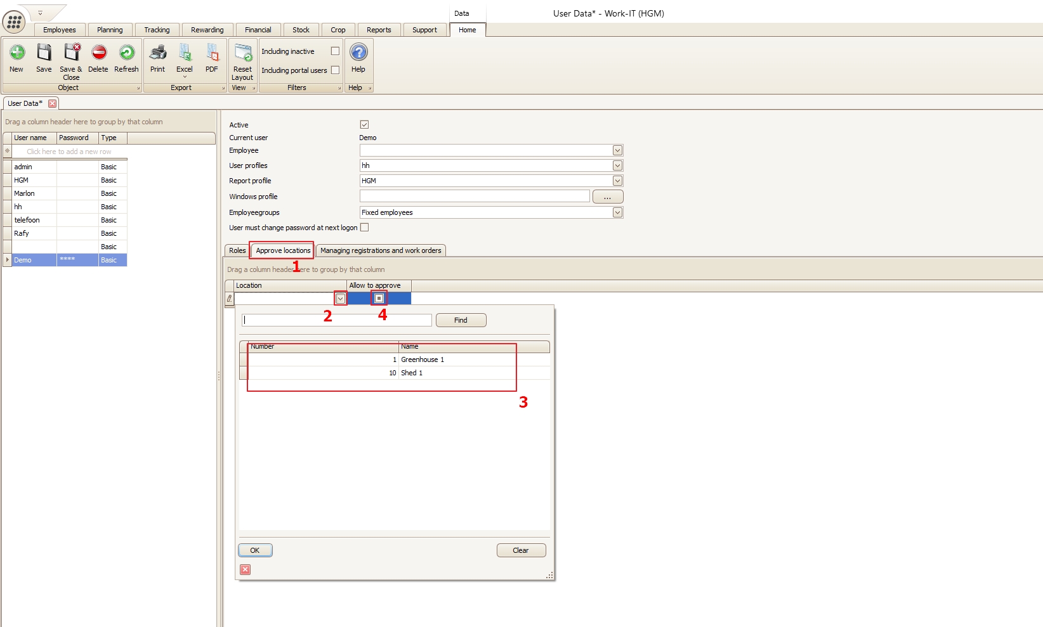Click the red close icon in location popup

click(x=246, y=569)
